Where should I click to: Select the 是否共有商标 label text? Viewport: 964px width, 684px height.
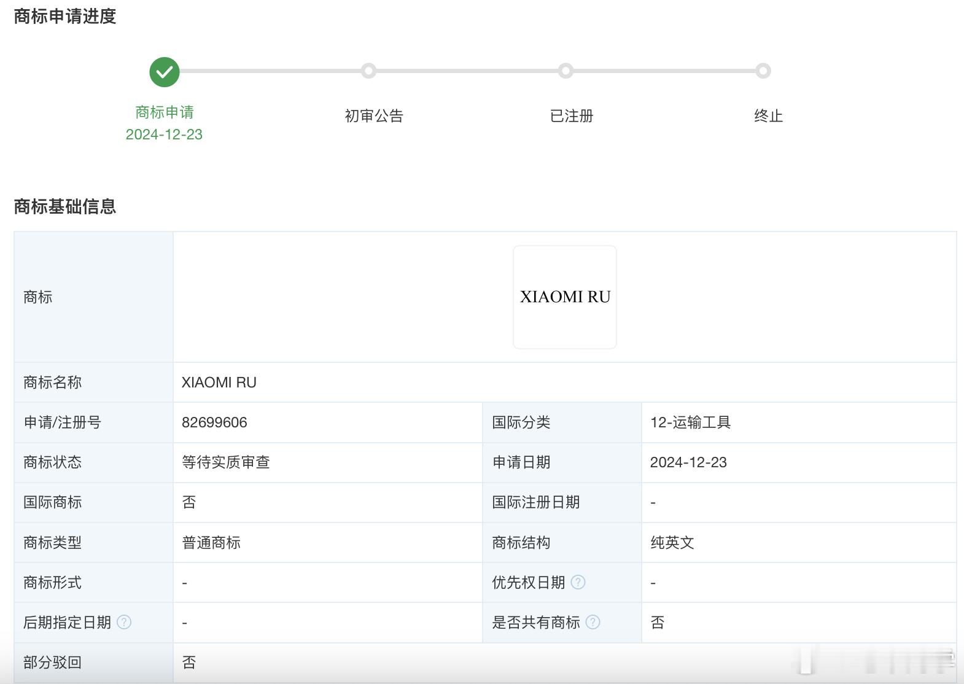[536, 622]
